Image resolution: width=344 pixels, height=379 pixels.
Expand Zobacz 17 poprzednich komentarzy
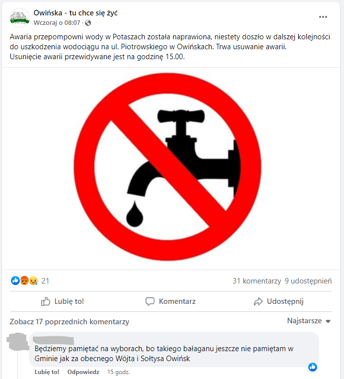click(x=69, y=322)
